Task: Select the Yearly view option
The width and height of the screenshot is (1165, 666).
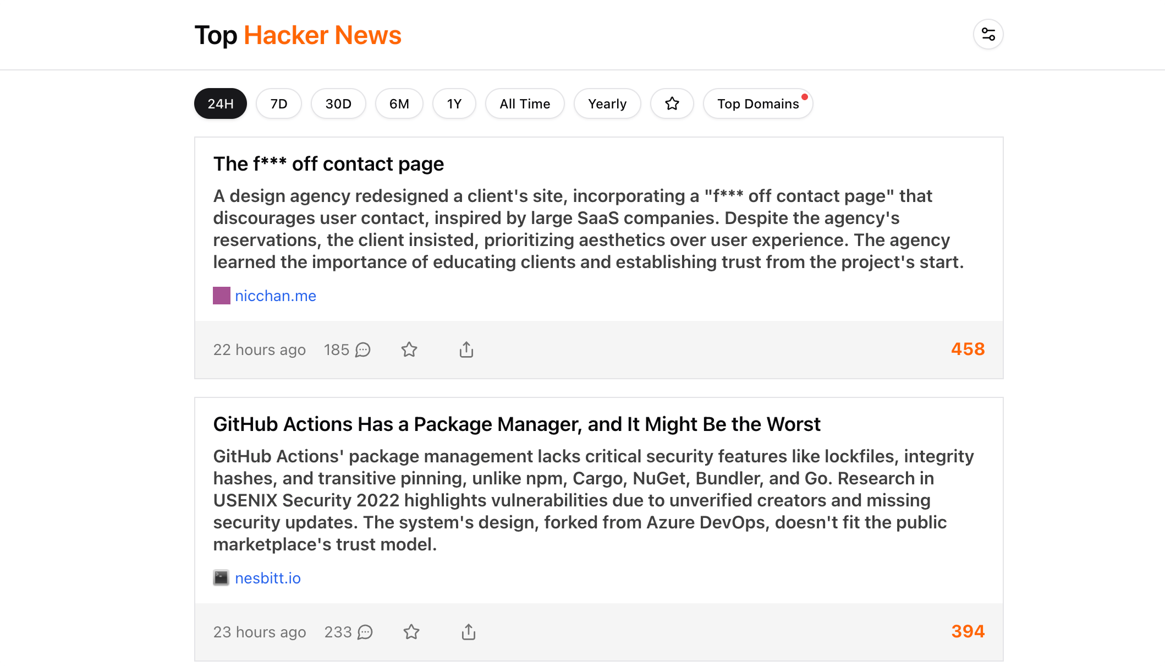Action: 607,103
